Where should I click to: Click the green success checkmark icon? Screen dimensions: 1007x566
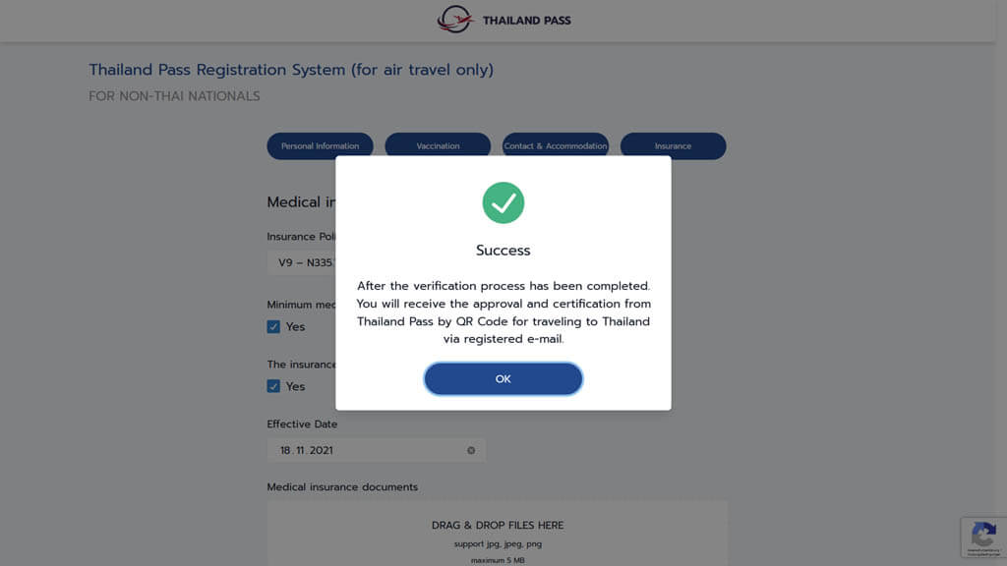pyautogui.click(x=503, y=202)
